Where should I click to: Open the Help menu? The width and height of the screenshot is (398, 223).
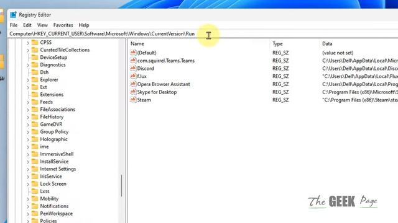point(84,25)
